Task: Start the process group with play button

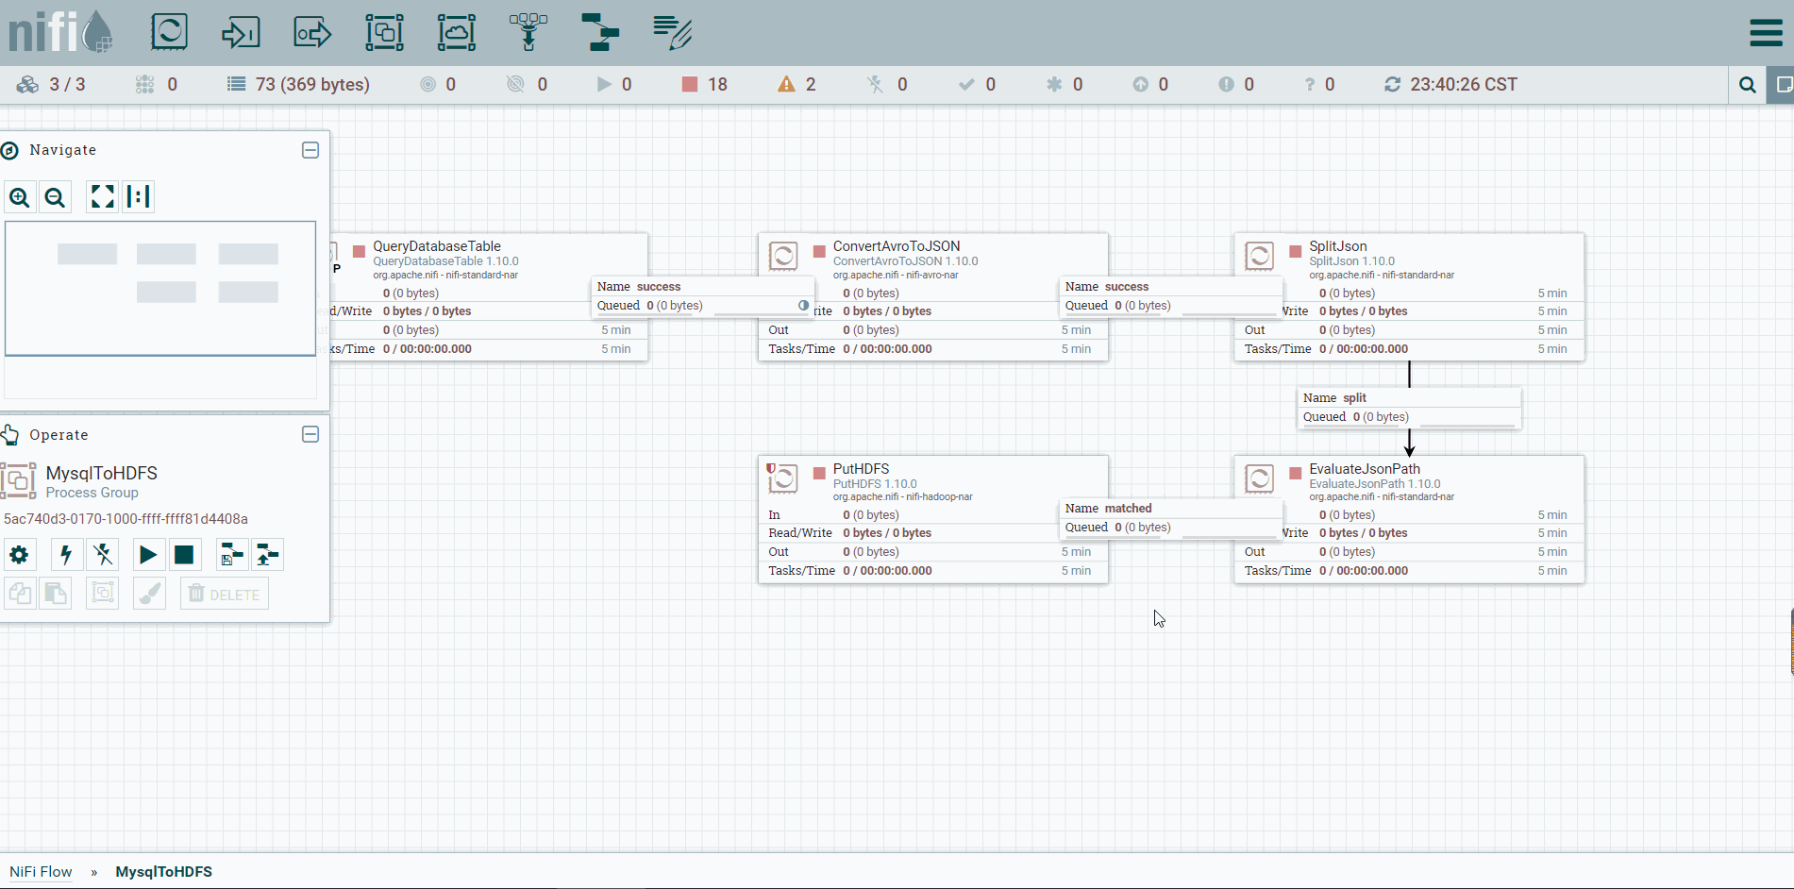Action: (x=148, y=555)
